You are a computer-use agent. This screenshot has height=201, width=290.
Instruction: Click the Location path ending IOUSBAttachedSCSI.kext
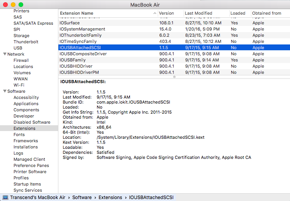point(150,137)
